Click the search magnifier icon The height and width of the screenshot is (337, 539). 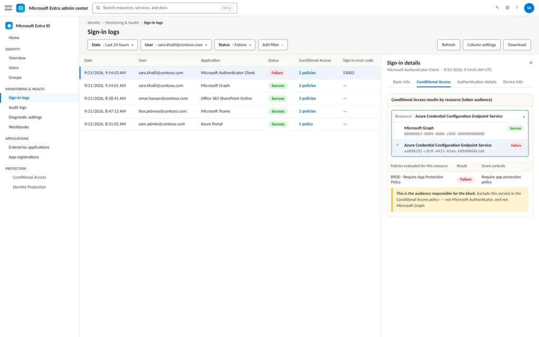[x=98, y=8]
